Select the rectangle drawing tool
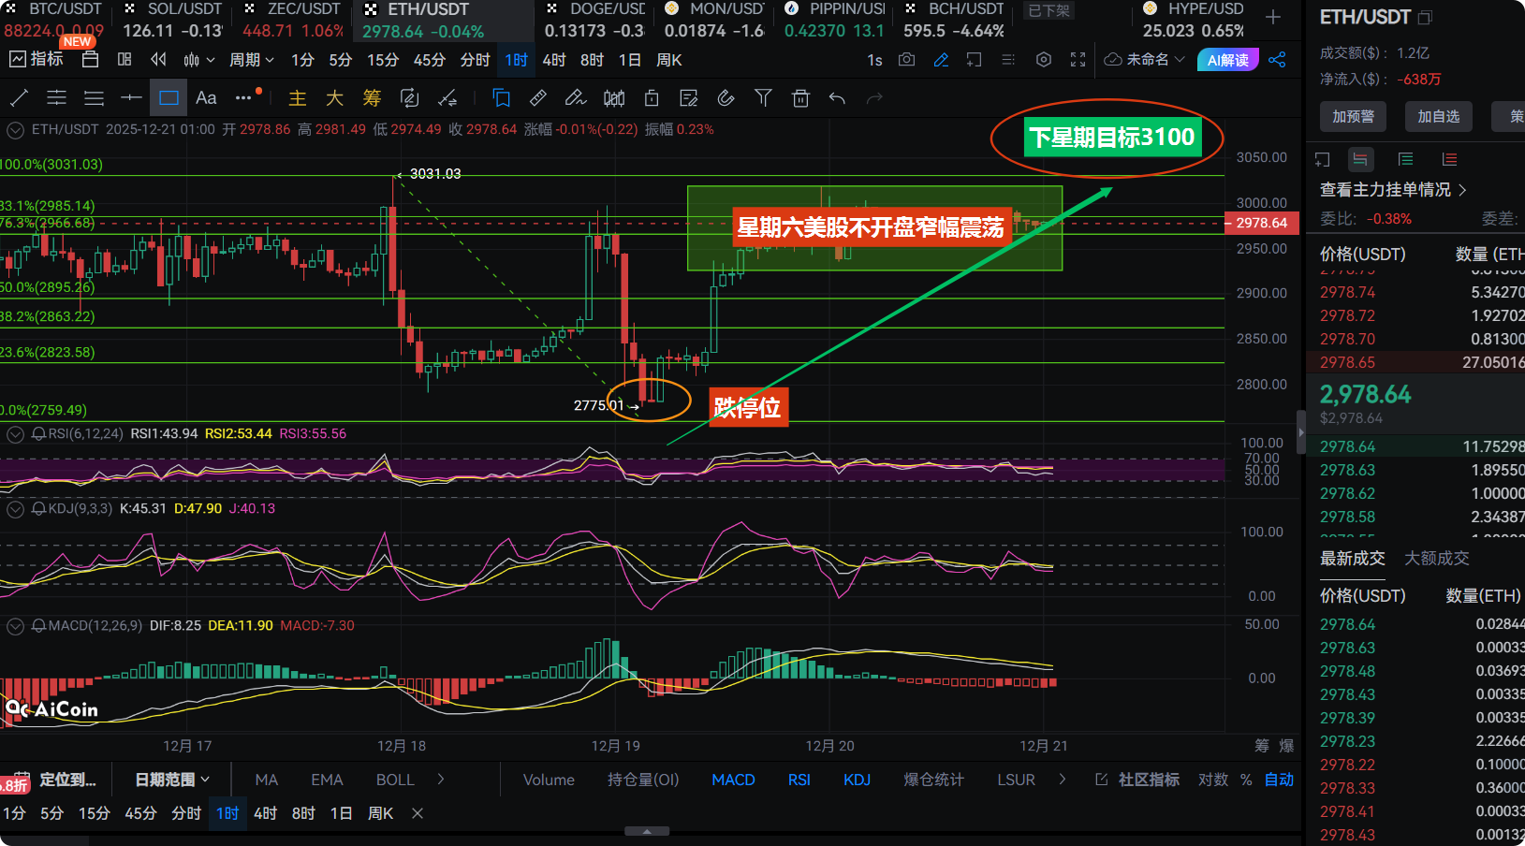Image resolution: width=1525 pixels, height=846 pixels. pyautogui.click(x=169, y=98)
